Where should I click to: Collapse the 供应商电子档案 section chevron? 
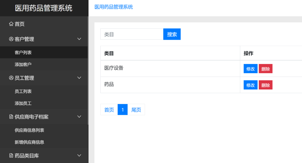tap(79, 117)
